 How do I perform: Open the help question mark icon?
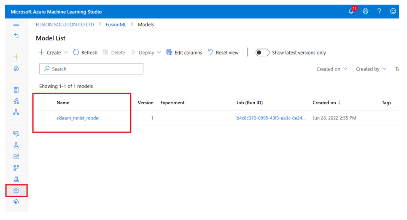(x=379, y=11)
